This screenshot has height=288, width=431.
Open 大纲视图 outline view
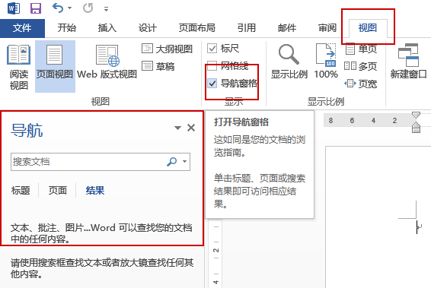[167, 49]
